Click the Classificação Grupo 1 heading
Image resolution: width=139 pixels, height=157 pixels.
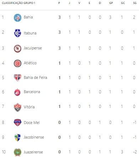coord(18,3)
